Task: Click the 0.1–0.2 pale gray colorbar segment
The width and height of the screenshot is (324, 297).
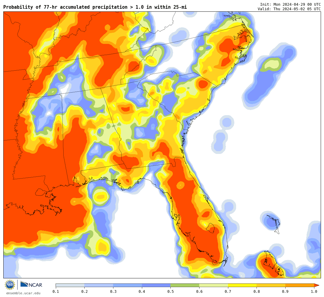Action: pyautogui.click(x=70, y=285)
